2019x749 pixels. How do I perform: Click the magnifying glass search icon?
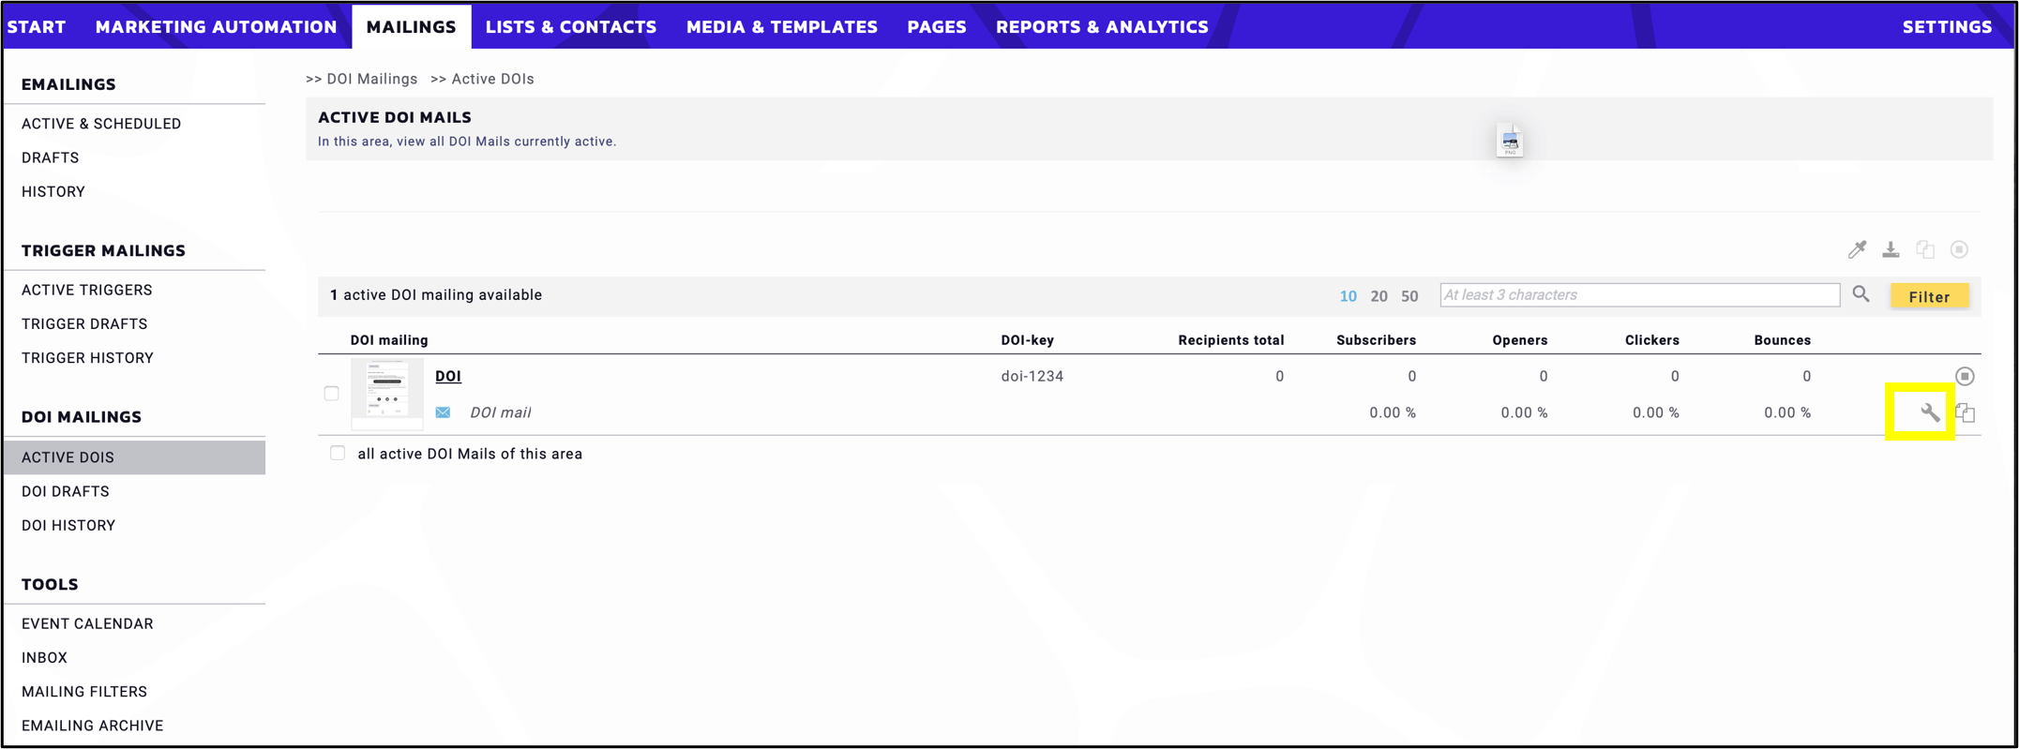pos(1861,294)
